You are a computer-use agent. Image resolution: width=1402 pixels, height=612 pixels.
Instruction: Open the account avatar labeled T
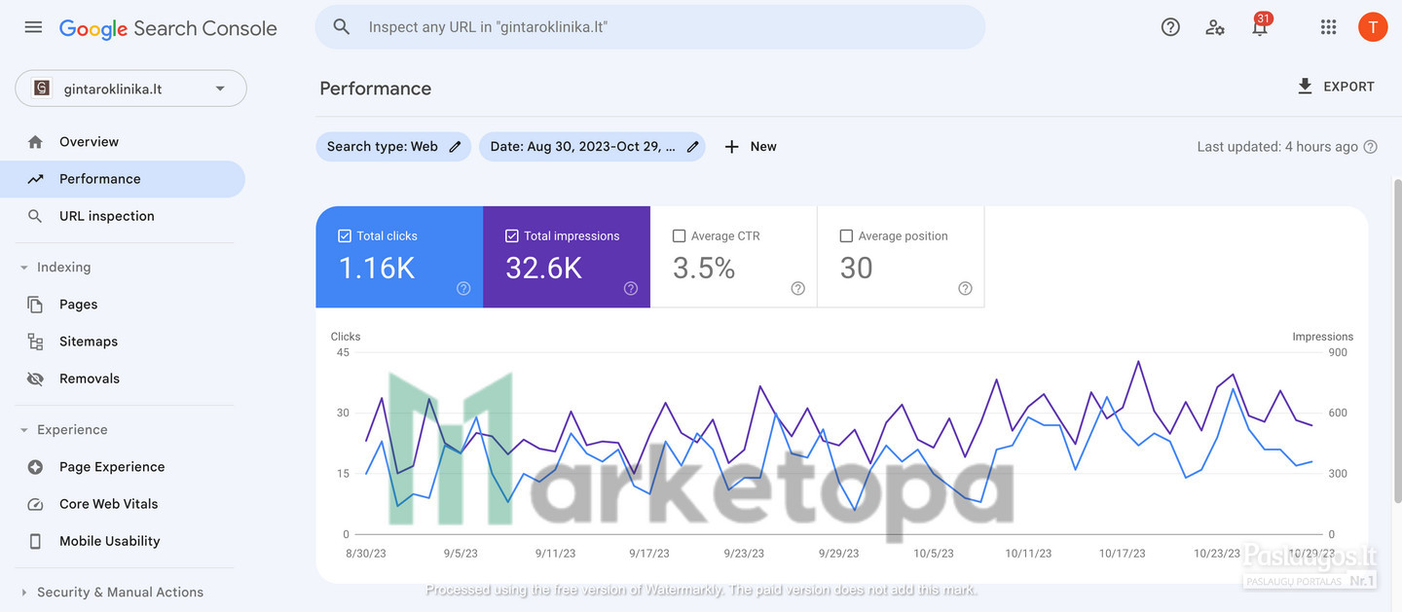[1373, 27]
